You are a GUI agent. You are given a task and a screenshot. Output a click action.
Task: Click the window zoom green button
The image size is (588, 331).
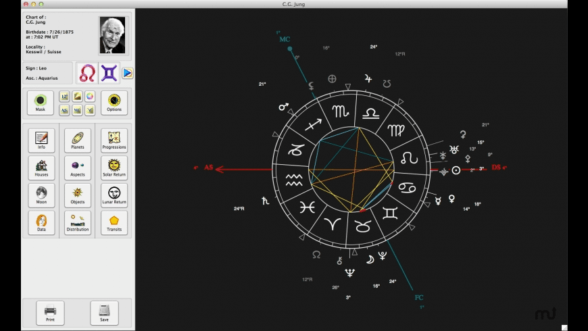coord(41,4)
